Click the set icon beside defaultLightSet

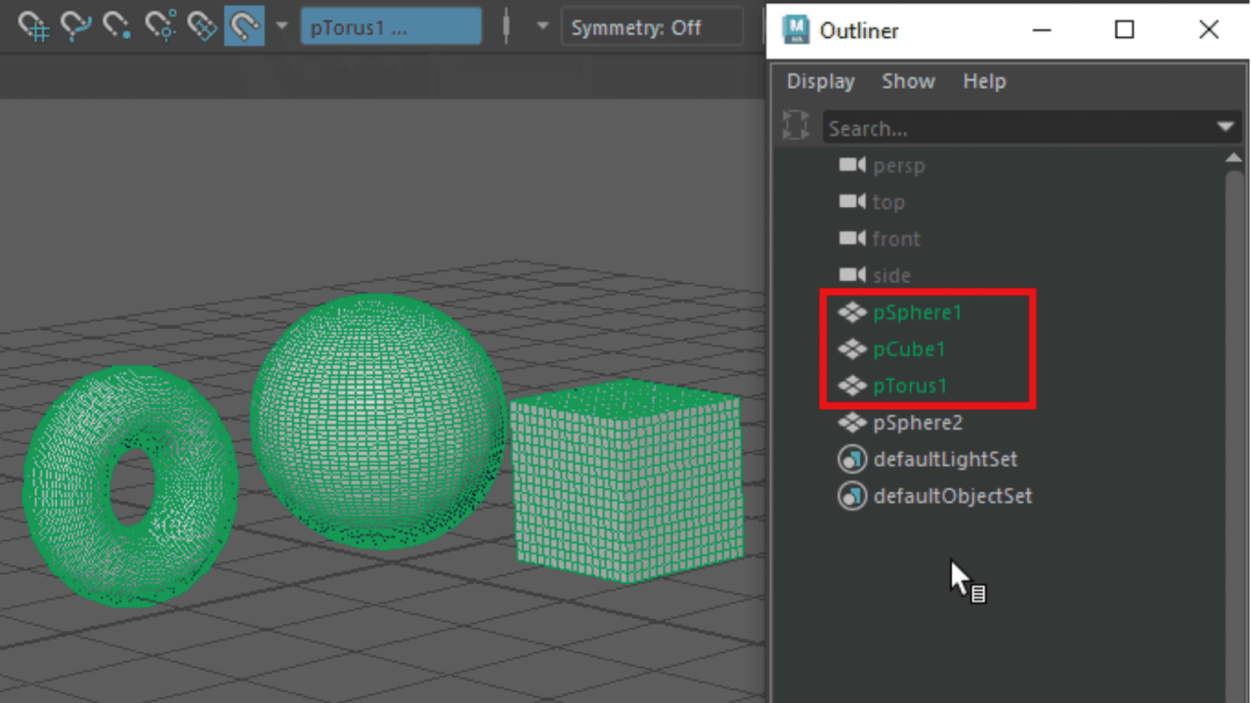click(853, 459)
